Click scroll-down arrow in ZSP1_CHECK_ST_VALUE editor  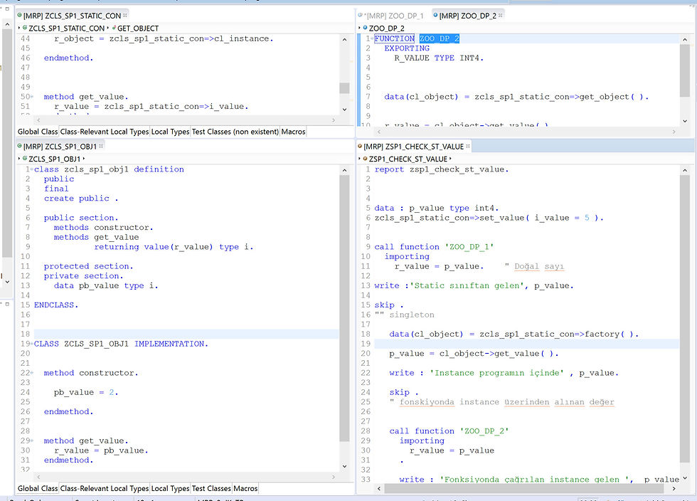[x=684, y=478]
